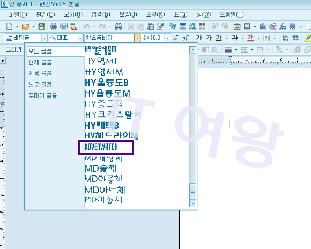Select the 꾸미기 글꼴 font category
Image resolution: width=311 pixels, height=249 pixels.
click(43, 96)
